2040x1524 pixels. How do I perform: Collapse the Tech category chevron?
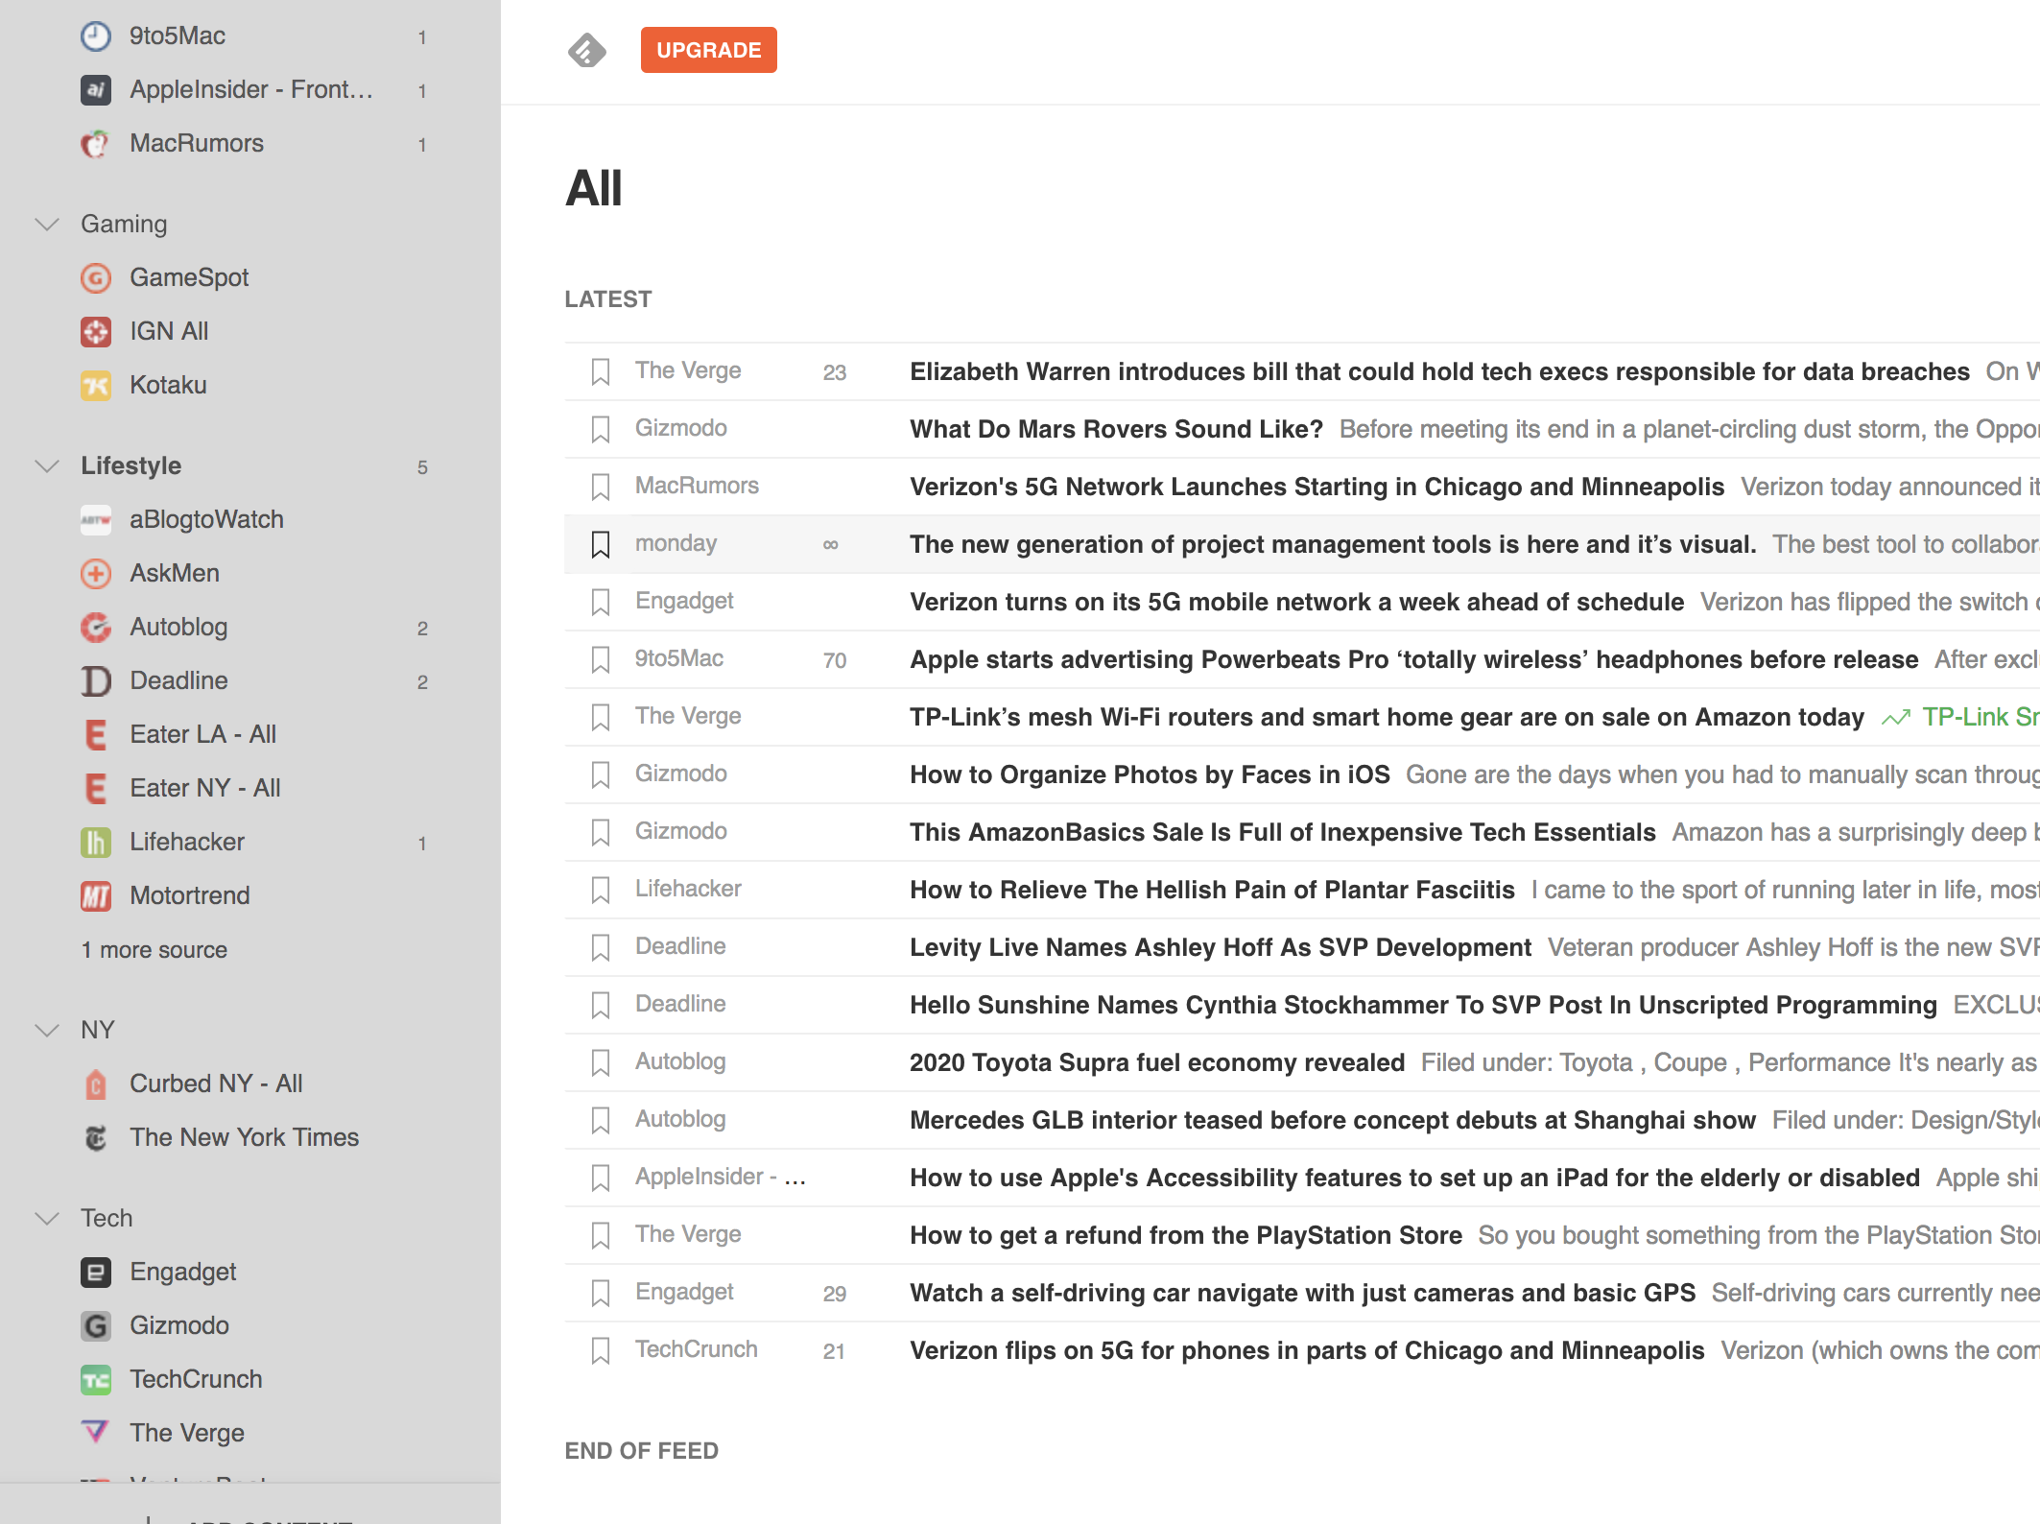[46, 1219]
